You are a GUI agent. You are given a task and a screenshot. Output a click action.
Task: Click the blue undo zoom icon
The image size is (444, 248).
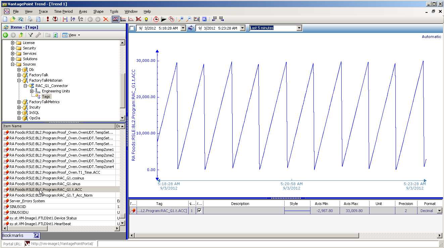tap(204, 19)
